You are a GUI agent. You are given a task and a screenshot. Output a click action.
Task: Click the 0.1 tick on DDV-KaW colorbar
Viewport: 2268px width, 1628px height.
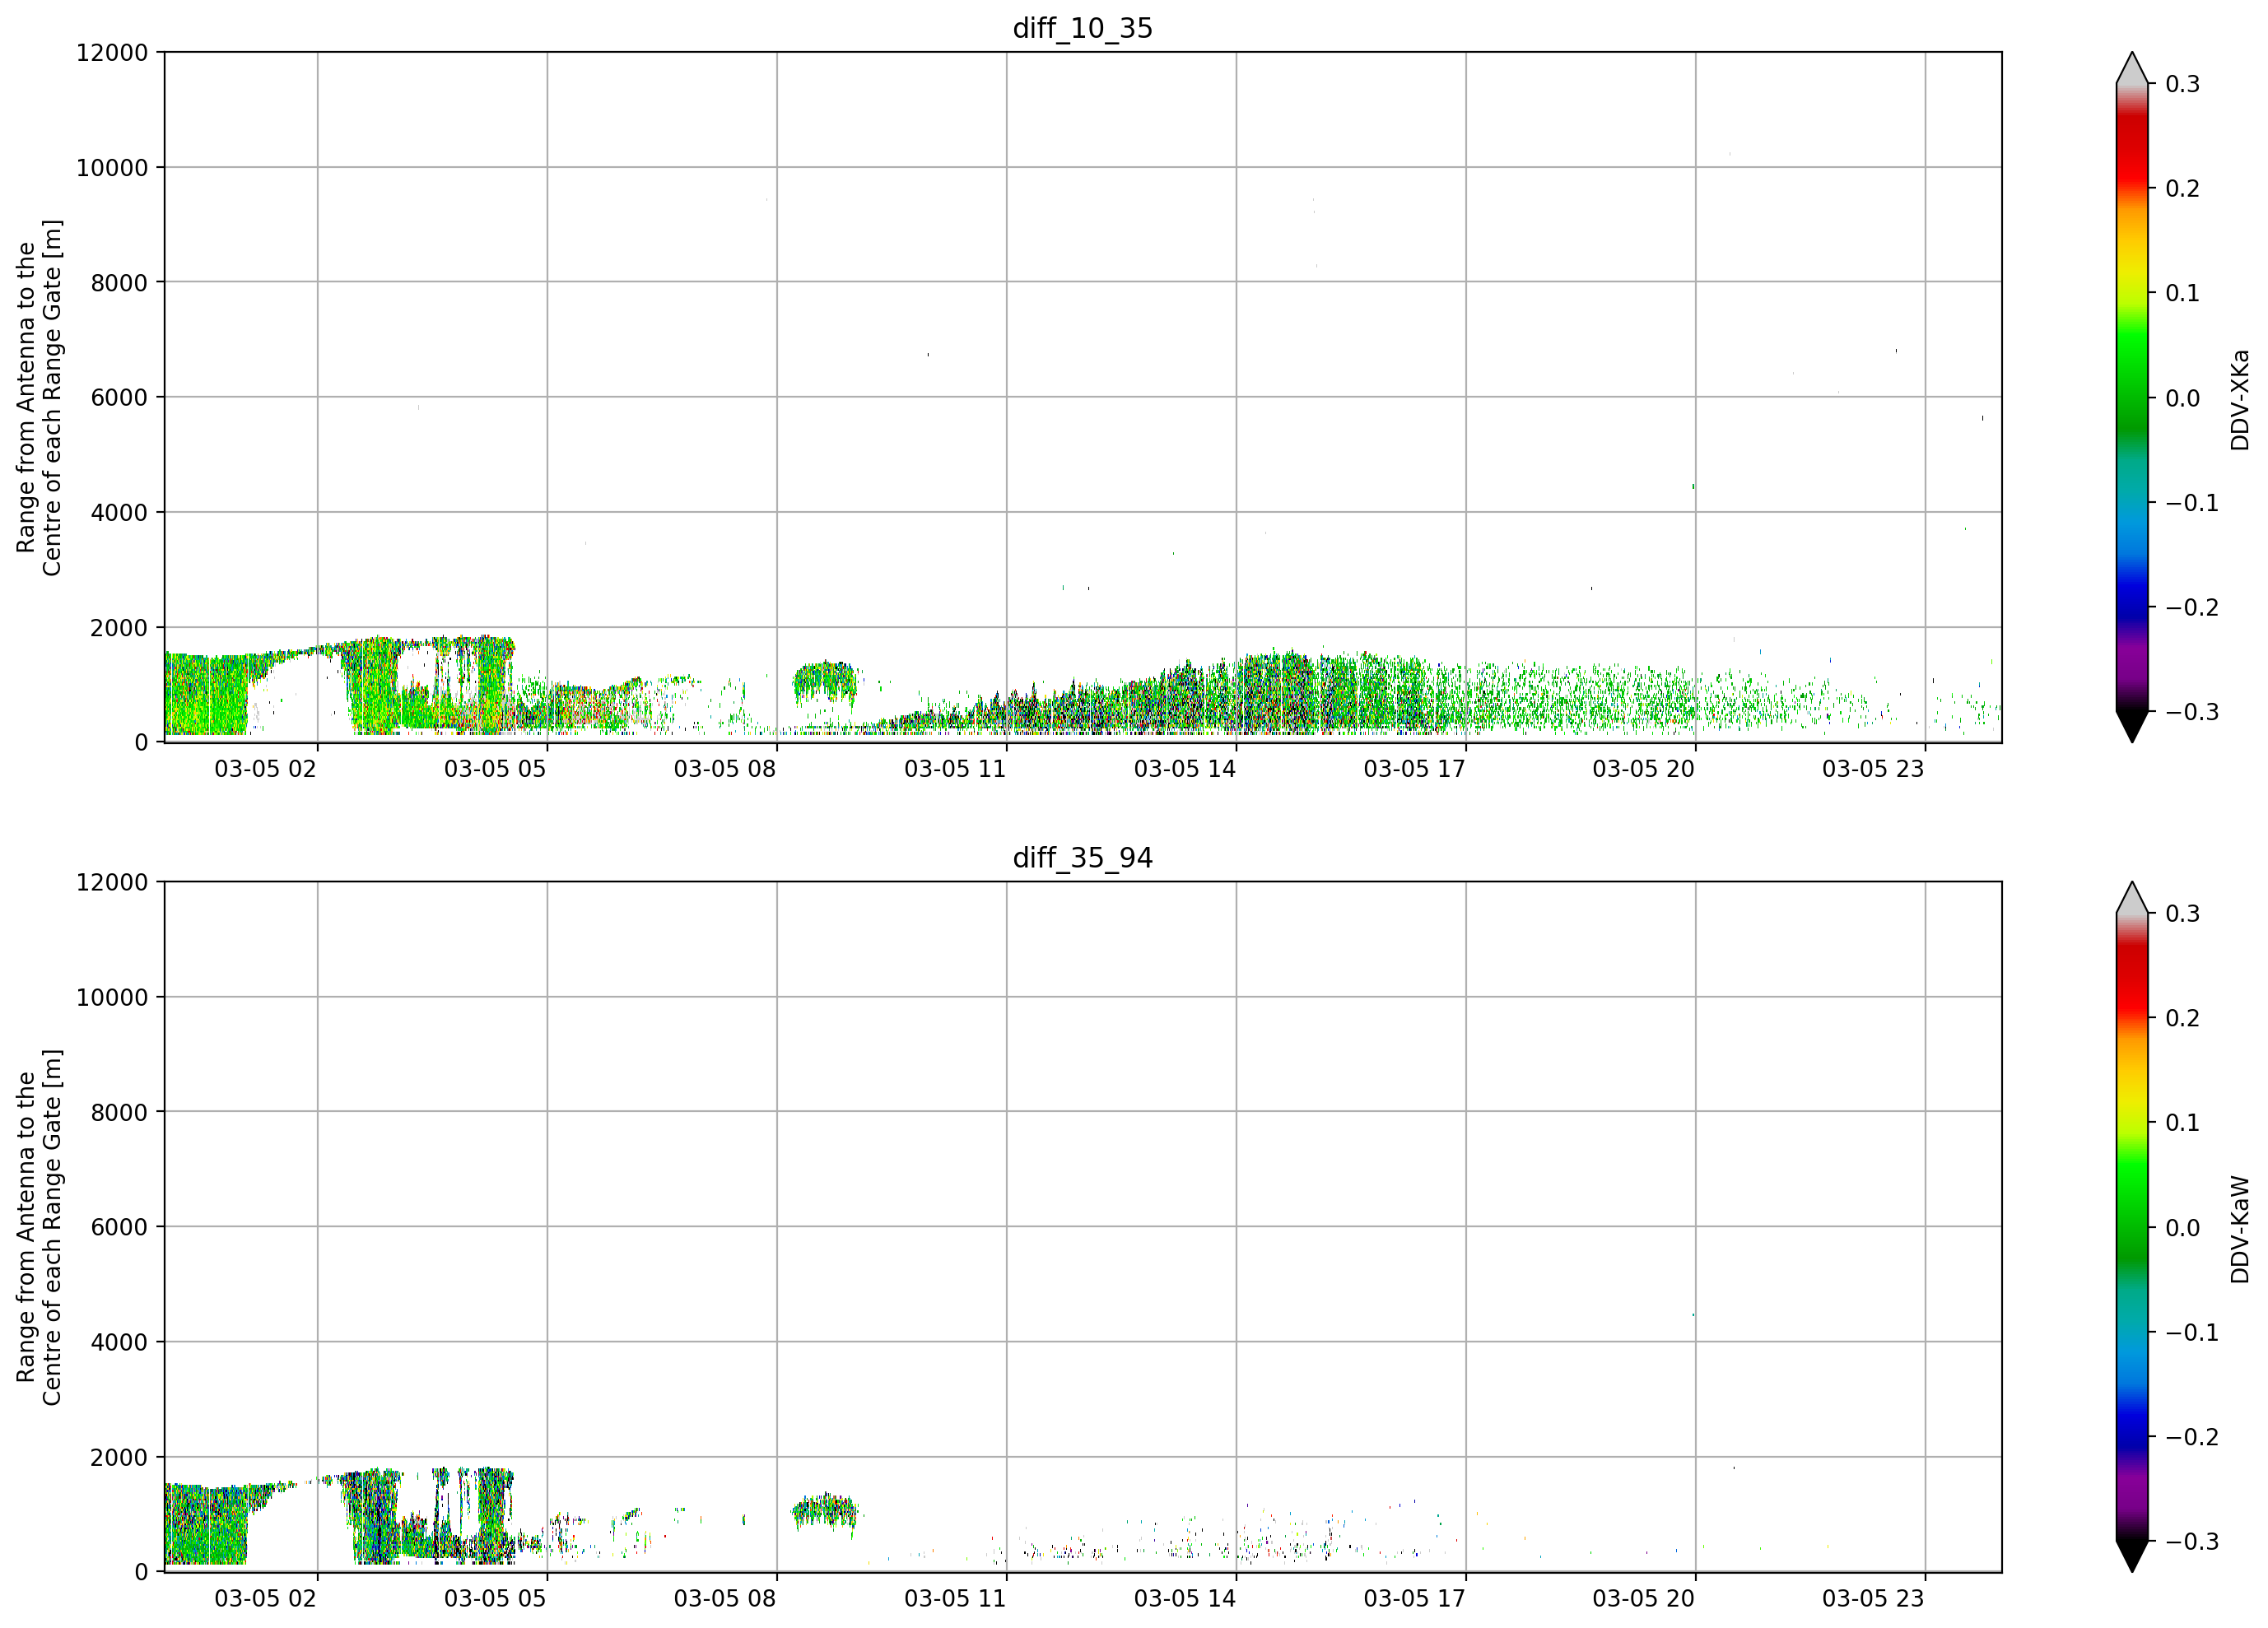(x=2183, y=1123)
